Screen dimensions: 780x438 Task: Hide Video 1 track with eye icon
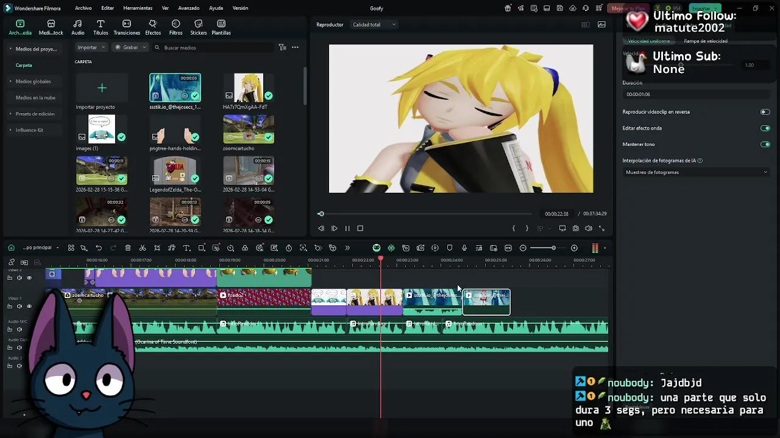[x=29, y=307]
